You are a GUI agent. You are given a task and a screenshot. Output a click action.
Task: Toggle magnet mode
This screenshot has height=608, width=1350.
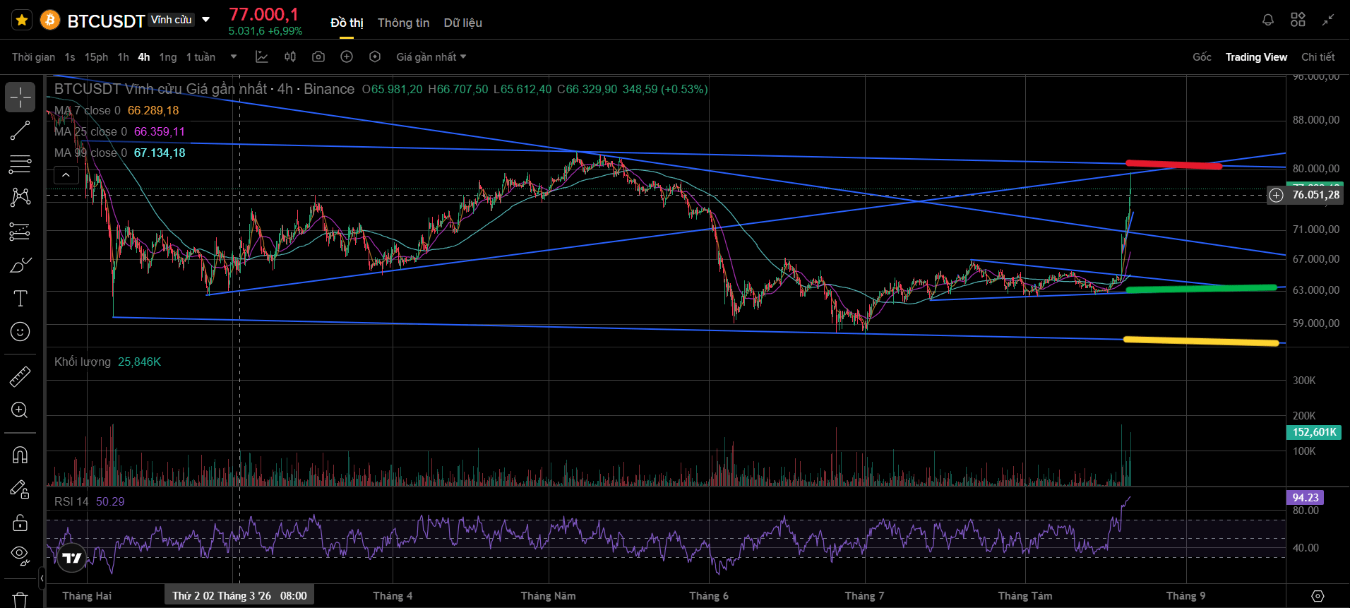pos(20,455)
